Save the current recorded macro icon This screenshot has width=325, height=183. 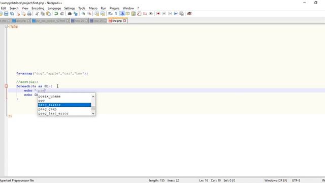click(x=182, y=14)
